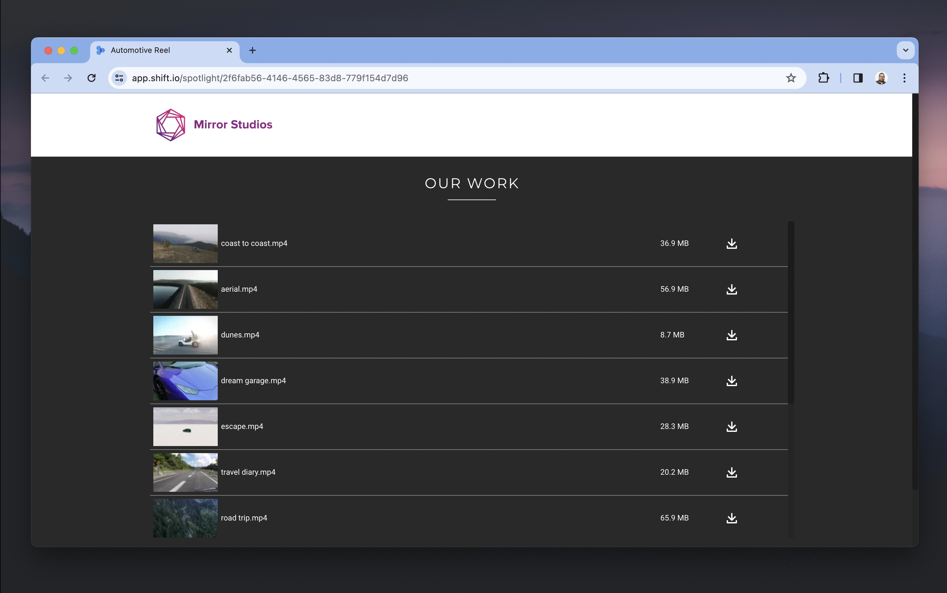Viewport: 947px width, 593px height.
Task: Select the aerial.mp4 filename
Action: pyautogui.click(x=239, y=289)
